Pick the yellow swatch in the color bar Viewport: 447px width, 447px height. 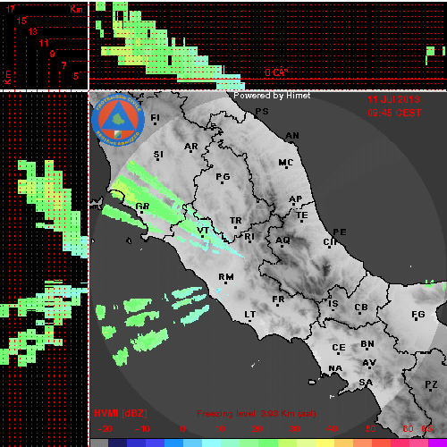325,443
